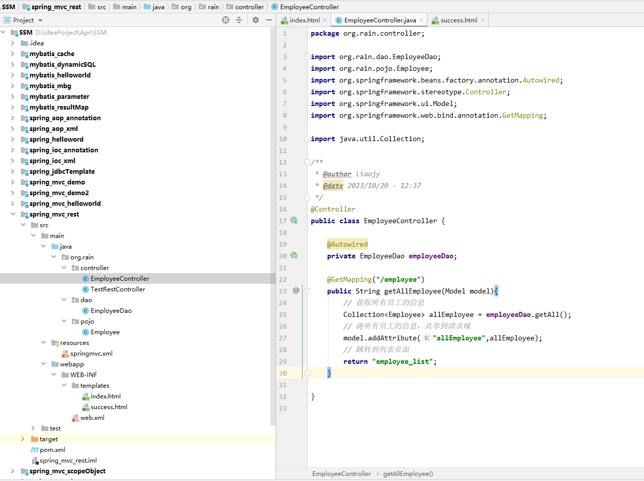Click the autowired bean gutter icon on line 20
This screenshot has height=481, width=644.
[294, 256]
